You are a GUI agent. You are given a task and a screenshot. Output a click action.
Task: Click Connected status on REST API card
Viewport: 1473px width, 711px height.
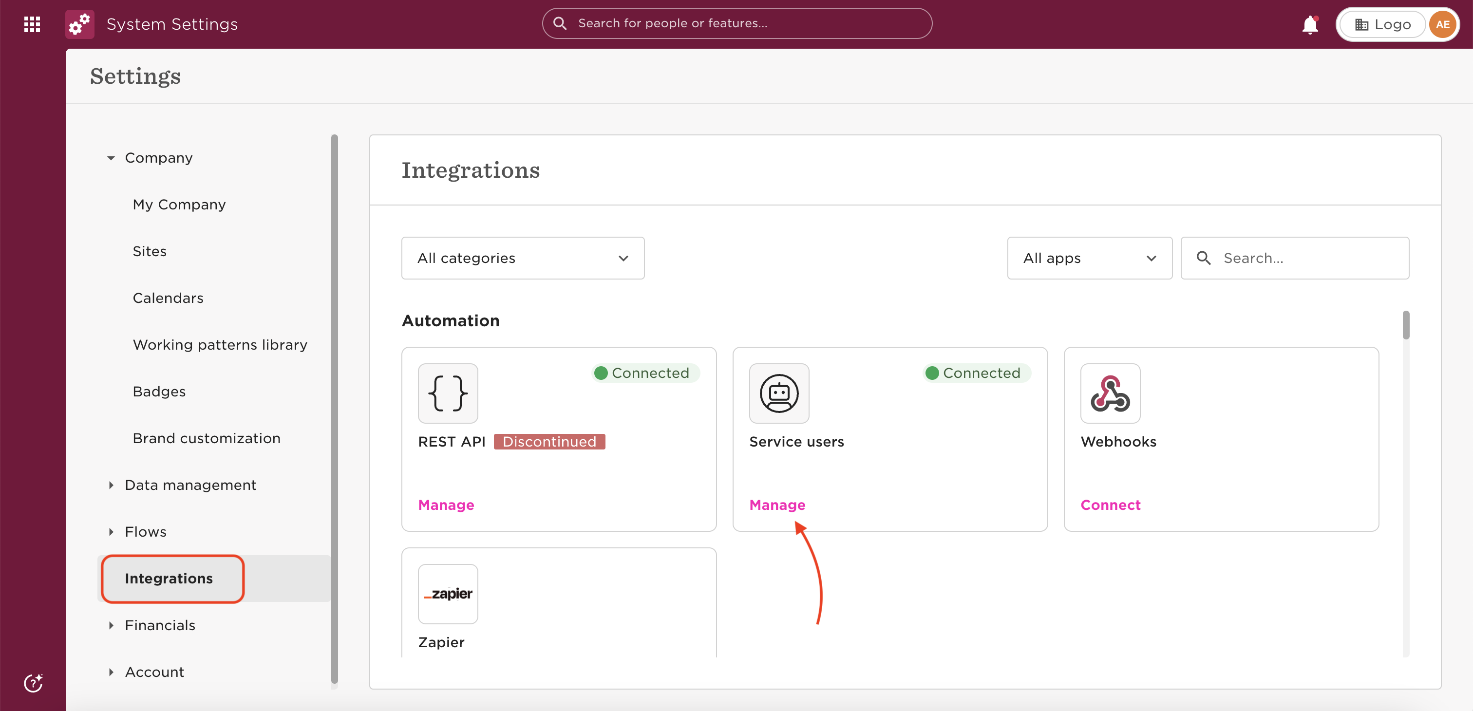[645, 373]
